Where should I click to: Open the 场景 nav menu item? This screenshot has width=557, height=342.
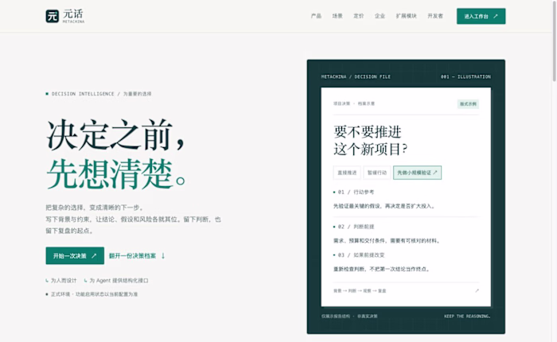(x=337, y=16)
